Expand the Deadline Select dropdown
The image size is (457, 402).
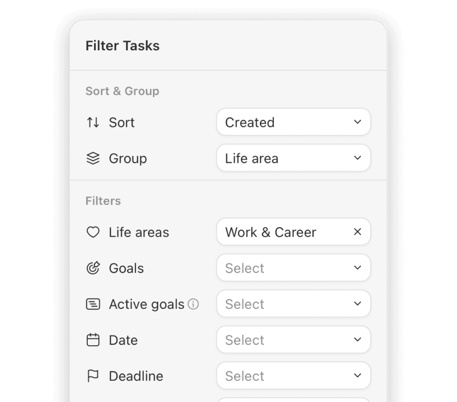tap(294, 376)
